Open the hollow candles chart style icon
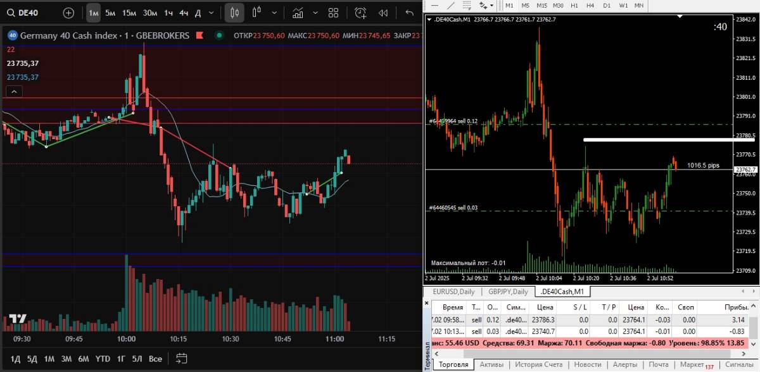 coord(257,13)
